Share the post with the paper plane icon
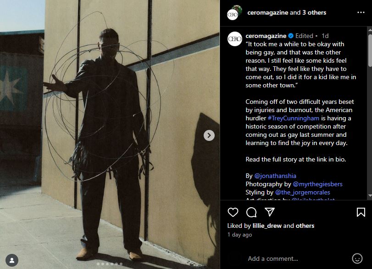This screenshot has height=269, width=372. (270, 212)
